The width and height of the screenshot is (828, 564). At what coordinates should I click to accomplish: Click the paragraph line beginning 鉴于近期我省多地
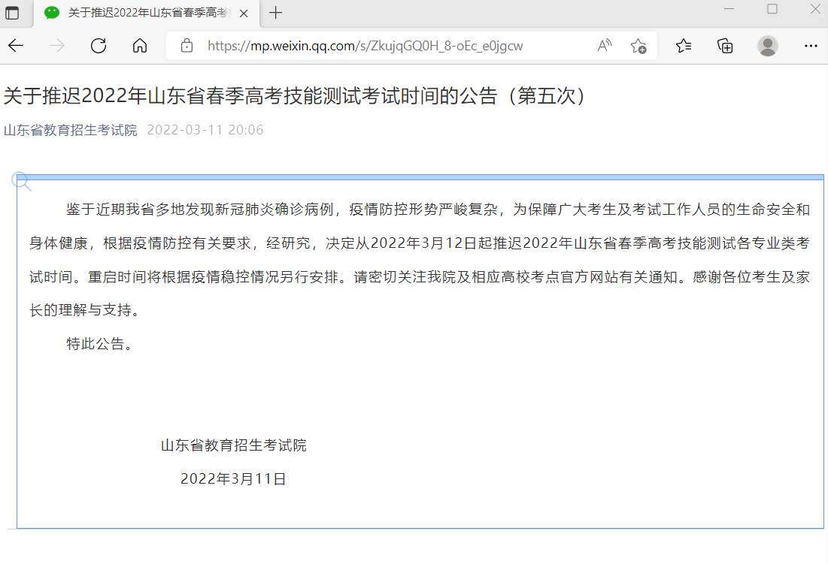pyautogui.click(x=438, y=210)
